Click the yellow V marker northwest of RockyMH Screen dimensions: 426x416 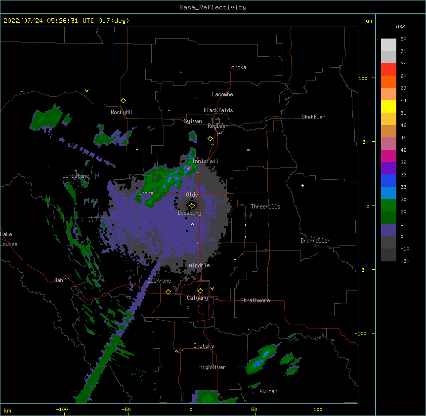pyautogui.click(x=86, y=91)
